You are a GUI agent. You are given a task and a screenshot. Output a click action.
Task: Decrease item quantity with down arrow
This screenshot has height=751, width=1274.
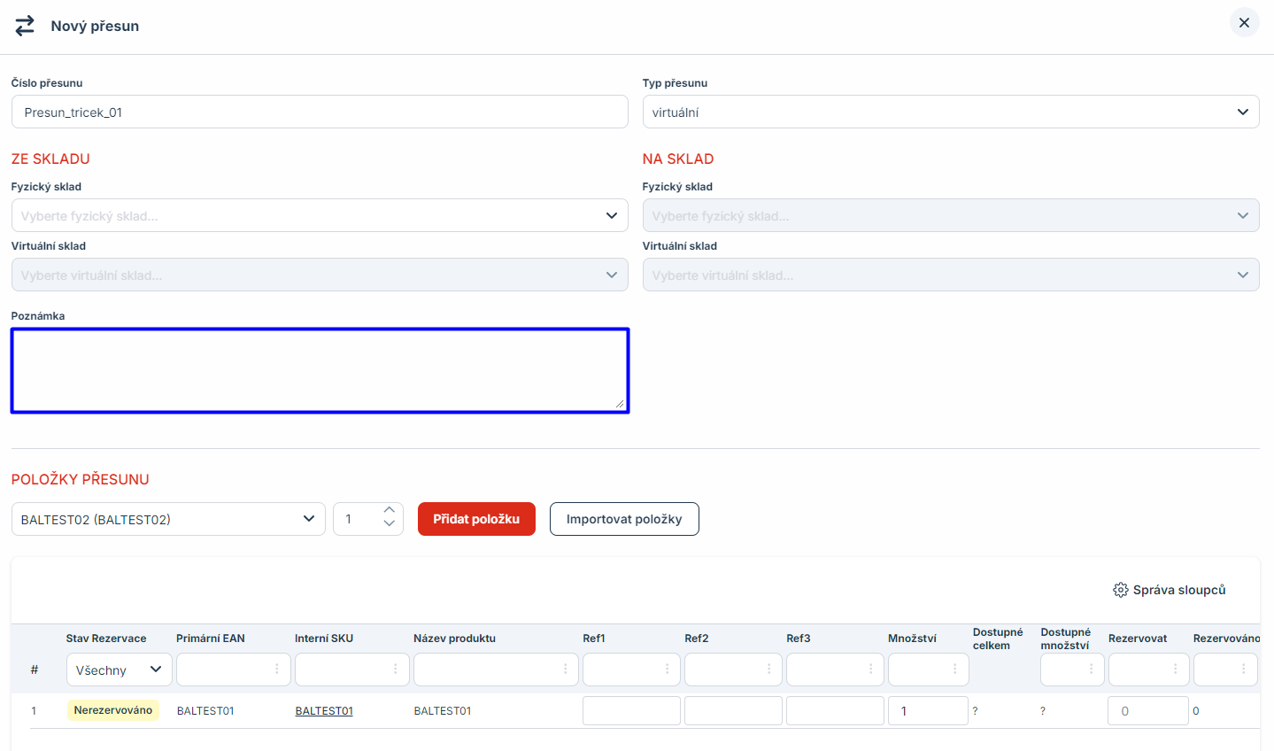coord(390,525)
